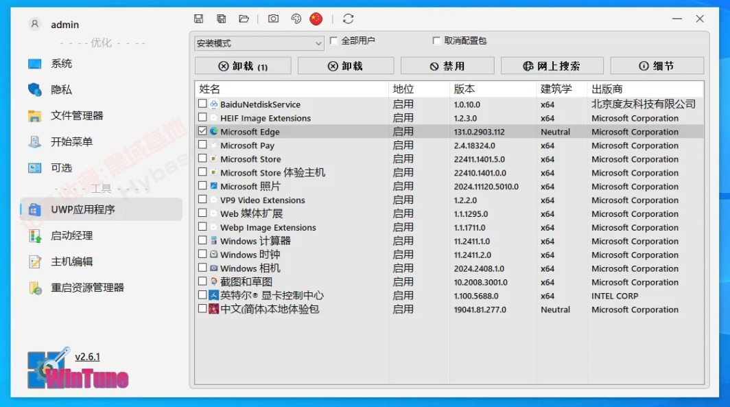Click the 中文(简体)本地体验包 app icon

pyautogui.click(x=213, y=309)
